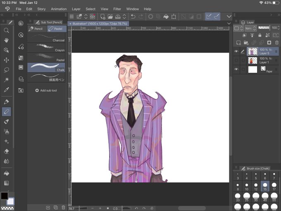This screenshot has height=211, width=281.
Task: Toggle Snap to special ruler button
Action: (217, 17)
